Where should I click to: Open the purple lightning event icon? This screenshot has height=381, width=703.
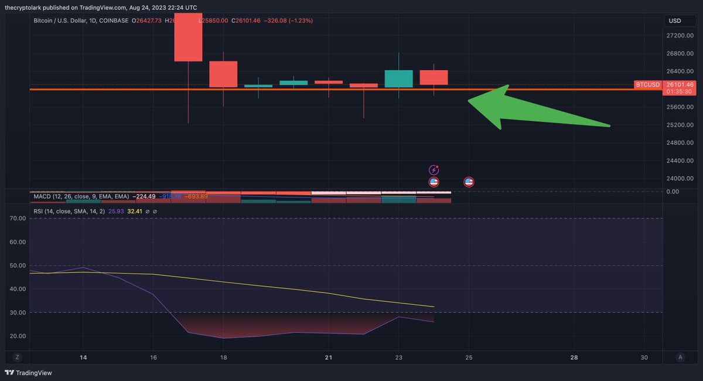(434, 170)
